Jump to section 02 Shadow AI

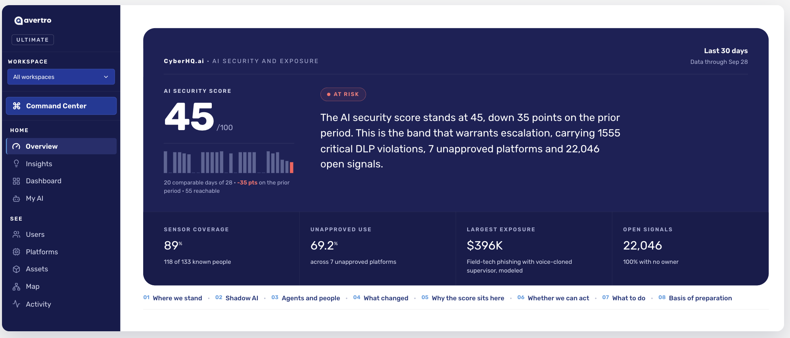coord(237,298)
